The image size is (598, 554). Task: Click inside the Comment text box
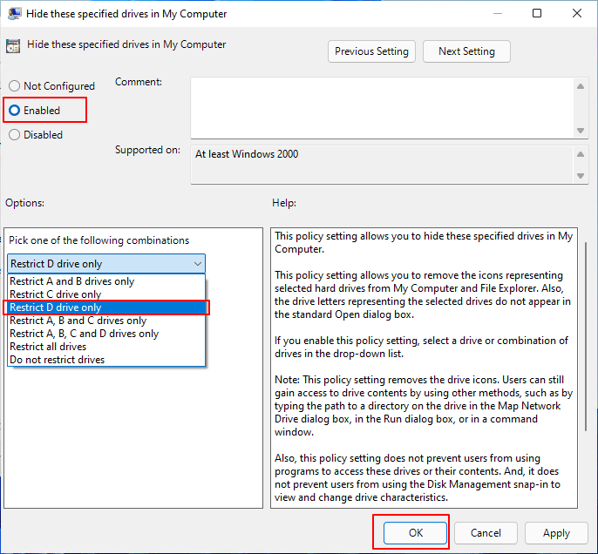(x=379, y=105)
